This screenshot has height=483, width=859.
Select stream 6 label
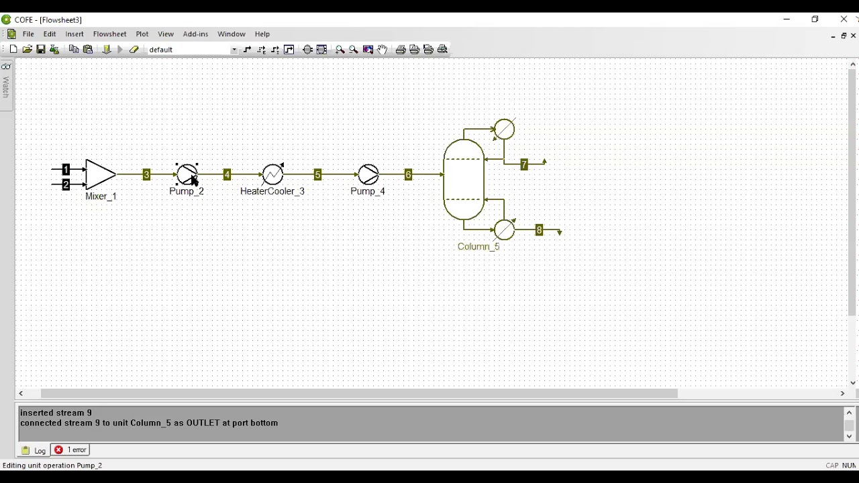[408, 175]
